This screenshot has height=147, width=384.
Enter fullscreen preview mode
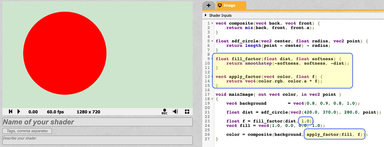pos(187,111)
